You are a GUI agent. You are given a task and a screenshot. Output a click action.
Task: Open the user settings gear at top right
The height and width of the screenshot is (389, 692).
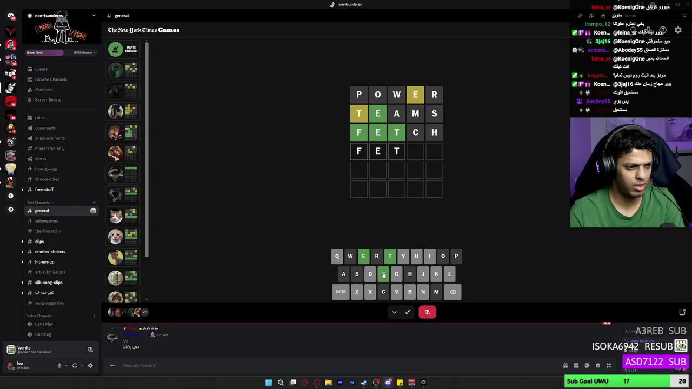tap(678, 30)
